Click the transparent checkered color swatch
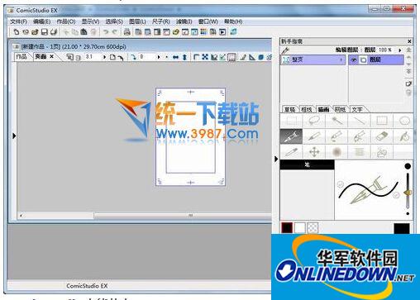The height and width of the screenshot is (300, 420). tap(313, 228)
